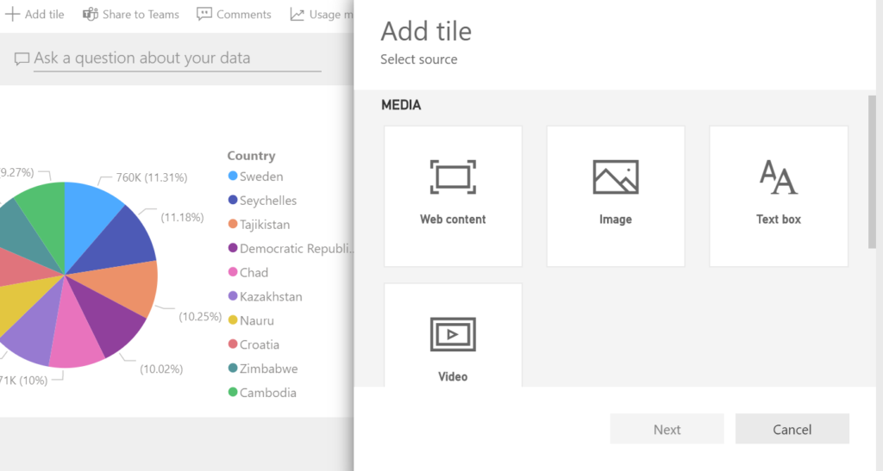The height and width of the screenshot is (471, 883).
Task: Click Sweden blue legend swatch
Action: [233, 177]
